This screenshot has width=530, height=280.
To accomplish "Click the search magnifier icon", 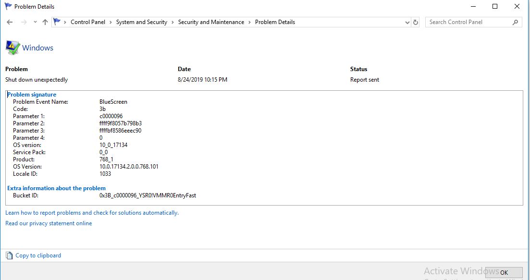I will point(515,22).
